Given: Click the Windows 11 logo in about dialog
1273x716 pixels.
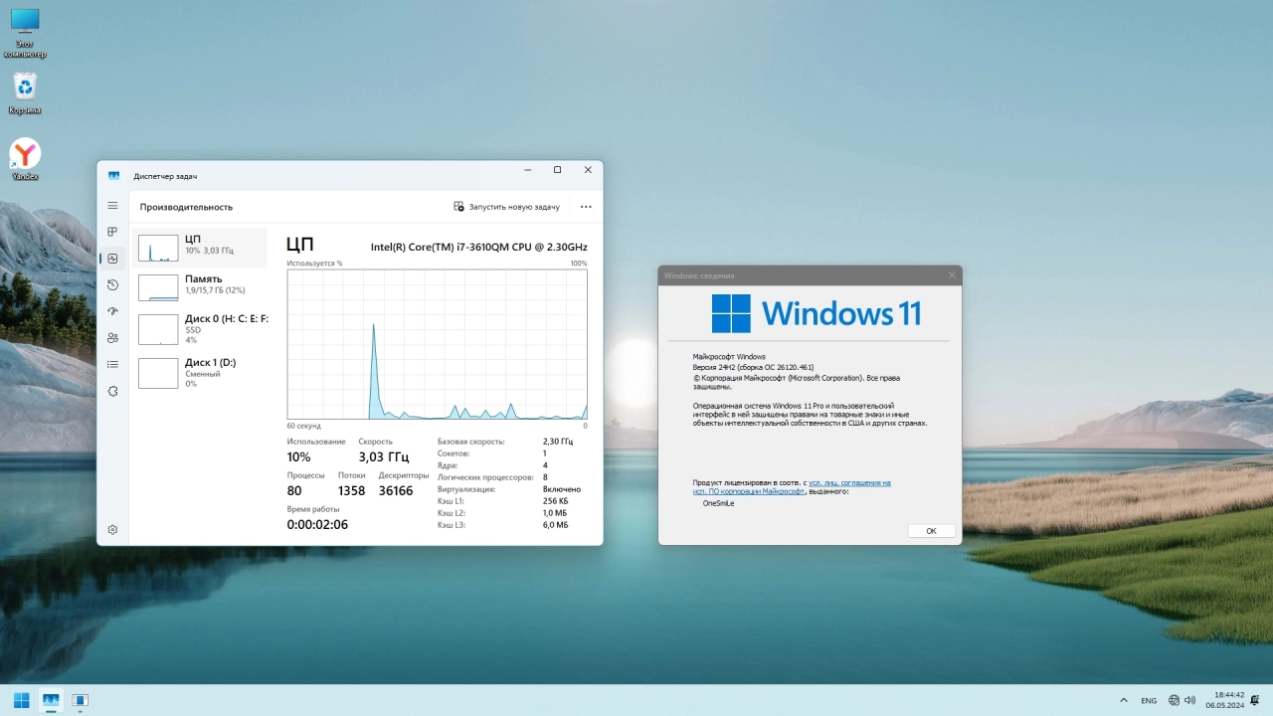Looking at the screenshot, I should 817,313.
